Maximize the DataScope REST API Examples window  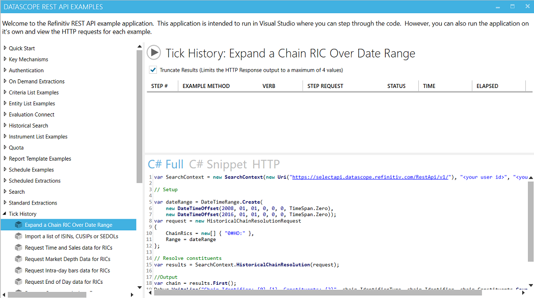[x=512, y=7]
